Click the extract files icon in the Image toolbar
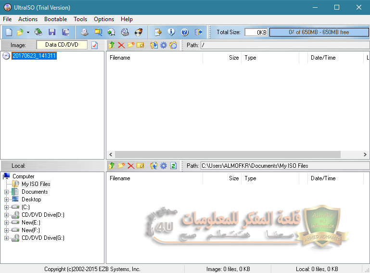This screenshot has height=273, width=370. tap(154, 45)
